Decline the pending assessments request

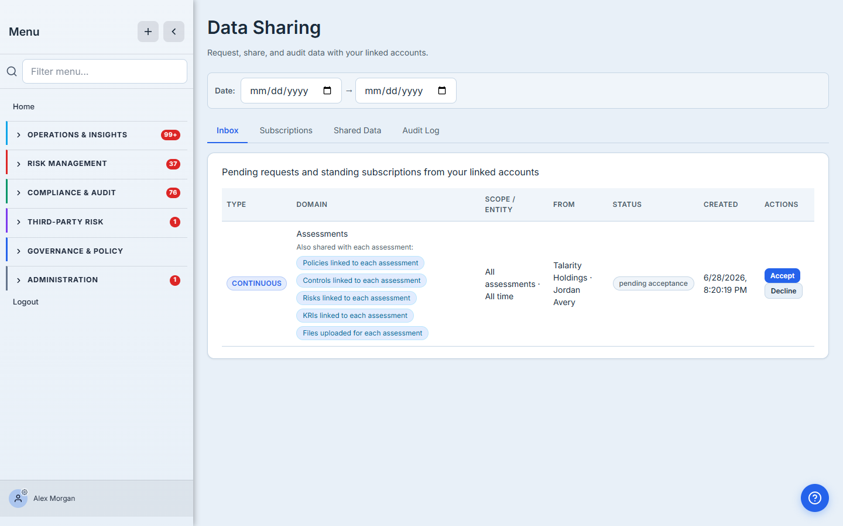783,291
